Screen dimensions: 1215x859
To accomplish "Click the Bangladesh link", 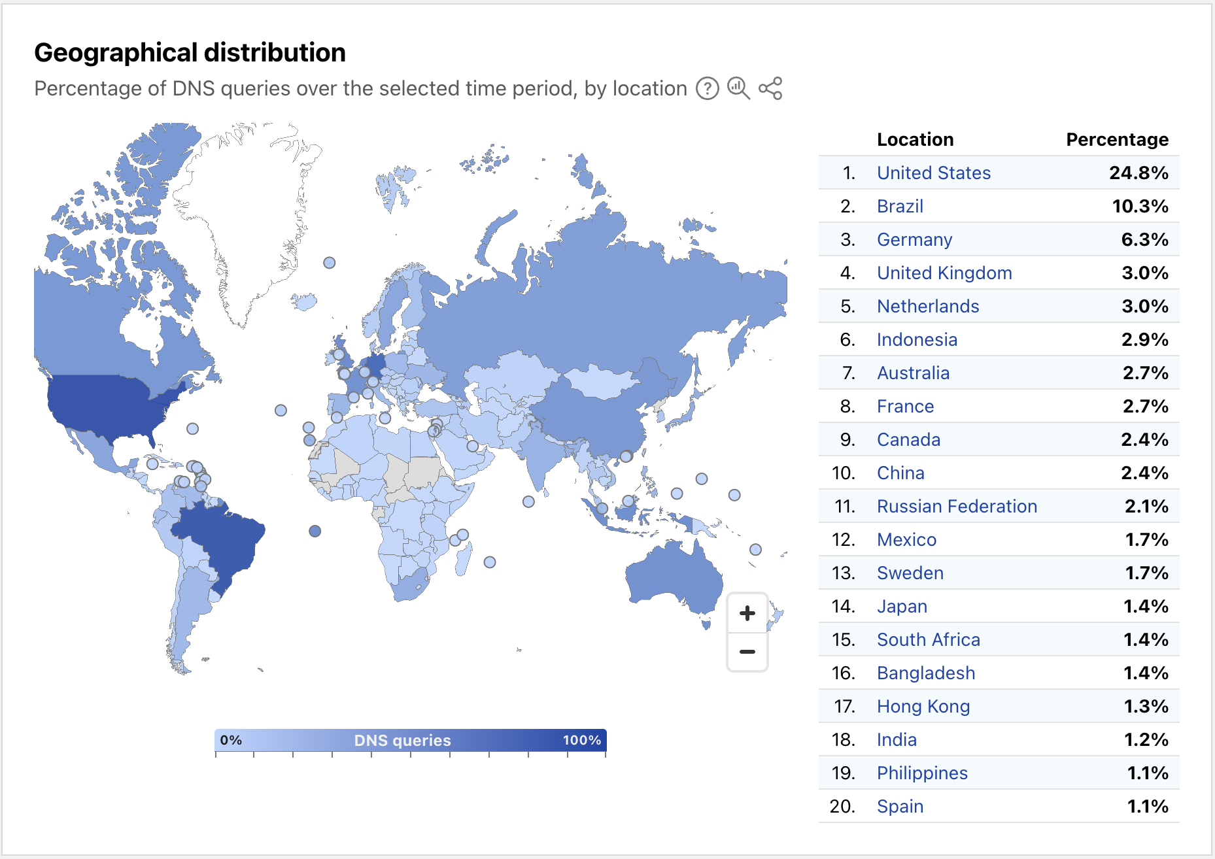I will (x=926, y=673).
